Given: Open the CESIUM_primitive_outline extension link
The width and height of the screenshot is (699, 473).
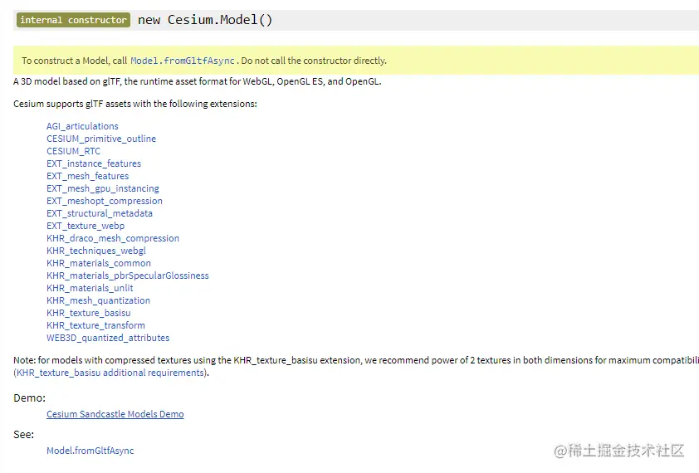Looking at the screenshot, I should (x=101, y=139).
